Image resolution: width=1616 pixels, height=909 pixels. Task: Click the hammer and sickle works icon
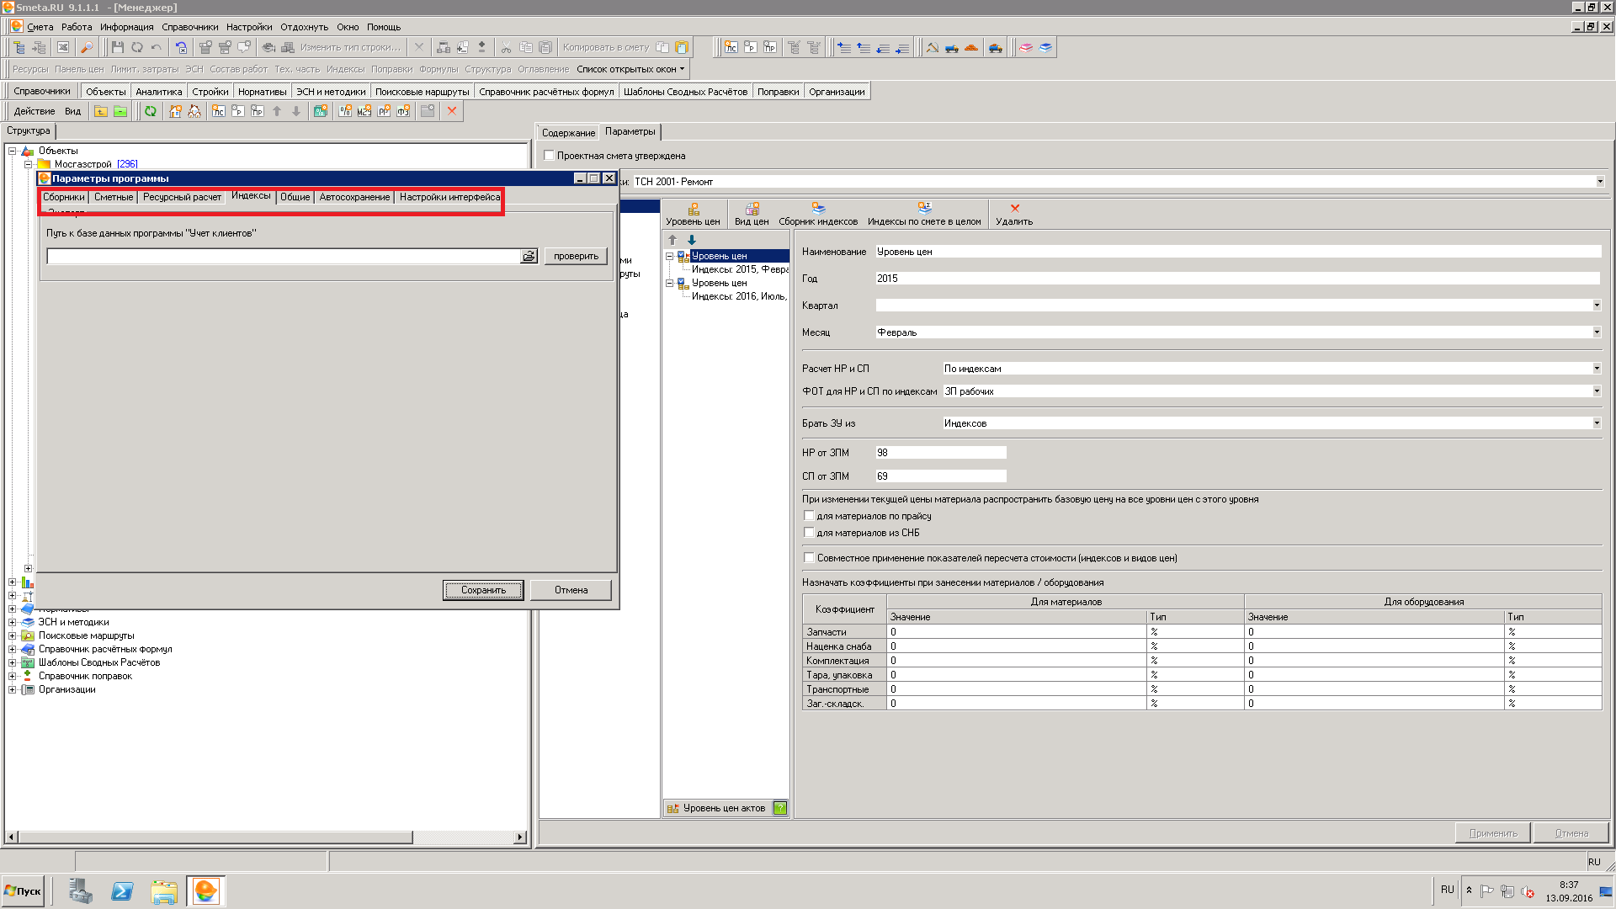point(932,48)
